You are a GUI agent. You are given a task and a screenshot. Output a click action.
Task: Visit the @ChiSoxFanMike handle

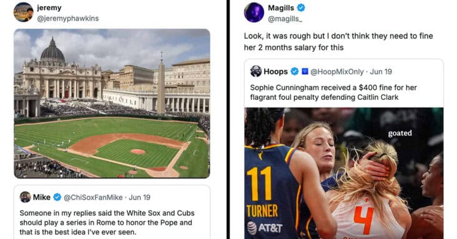(x=93, y=197)
